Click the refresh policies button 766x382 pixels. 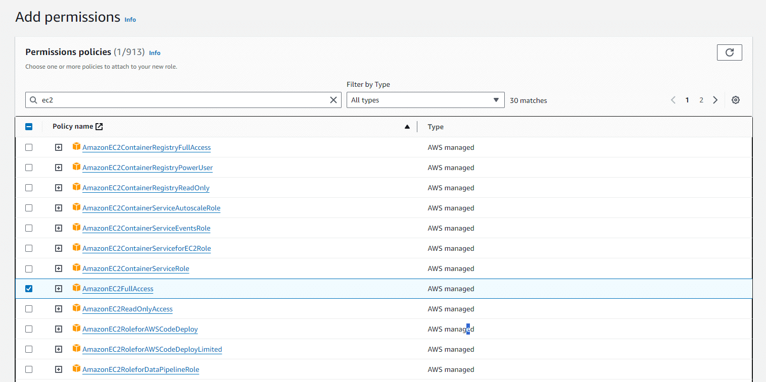pos(729,52)
